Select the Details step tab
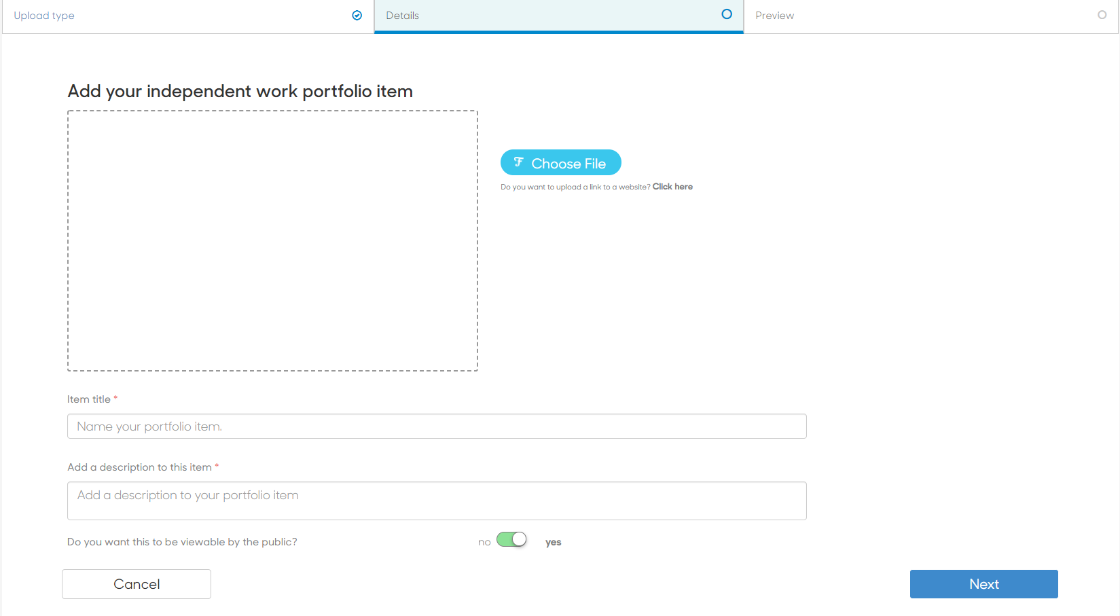1120x616 pixels. (559, 16)
